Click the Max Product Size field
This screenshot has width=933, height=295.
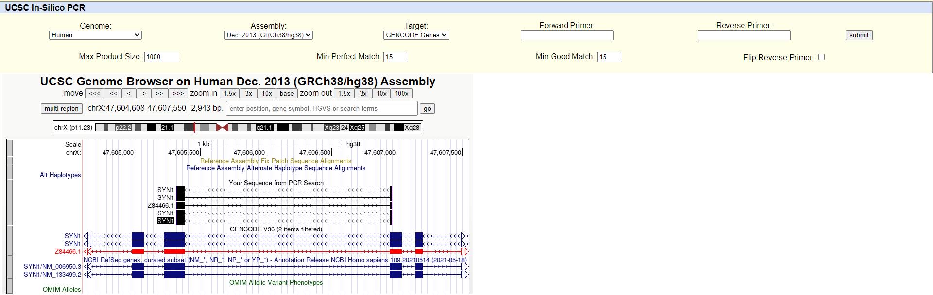[x=162, y=57]
